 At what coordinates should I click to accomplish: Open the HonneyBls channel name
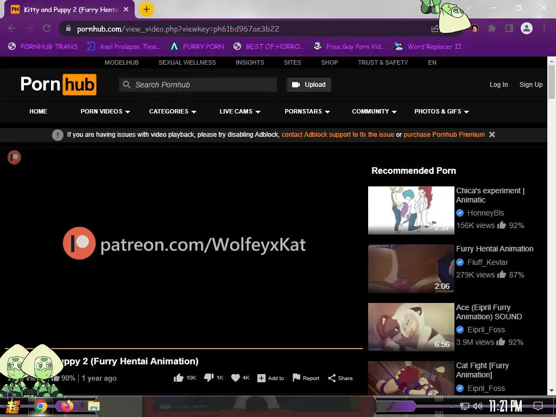485,213
